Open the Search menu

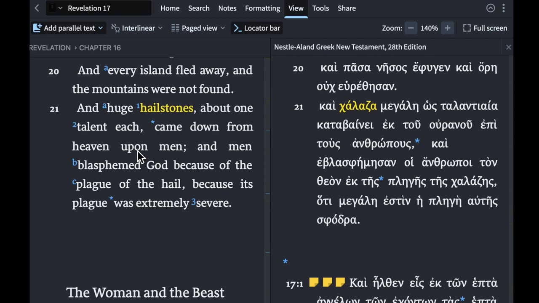(199, 8)
